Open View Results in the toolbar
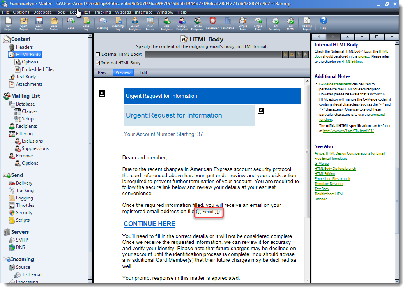The width and height of the screenshot is (407, 291). tap(150, 24)
